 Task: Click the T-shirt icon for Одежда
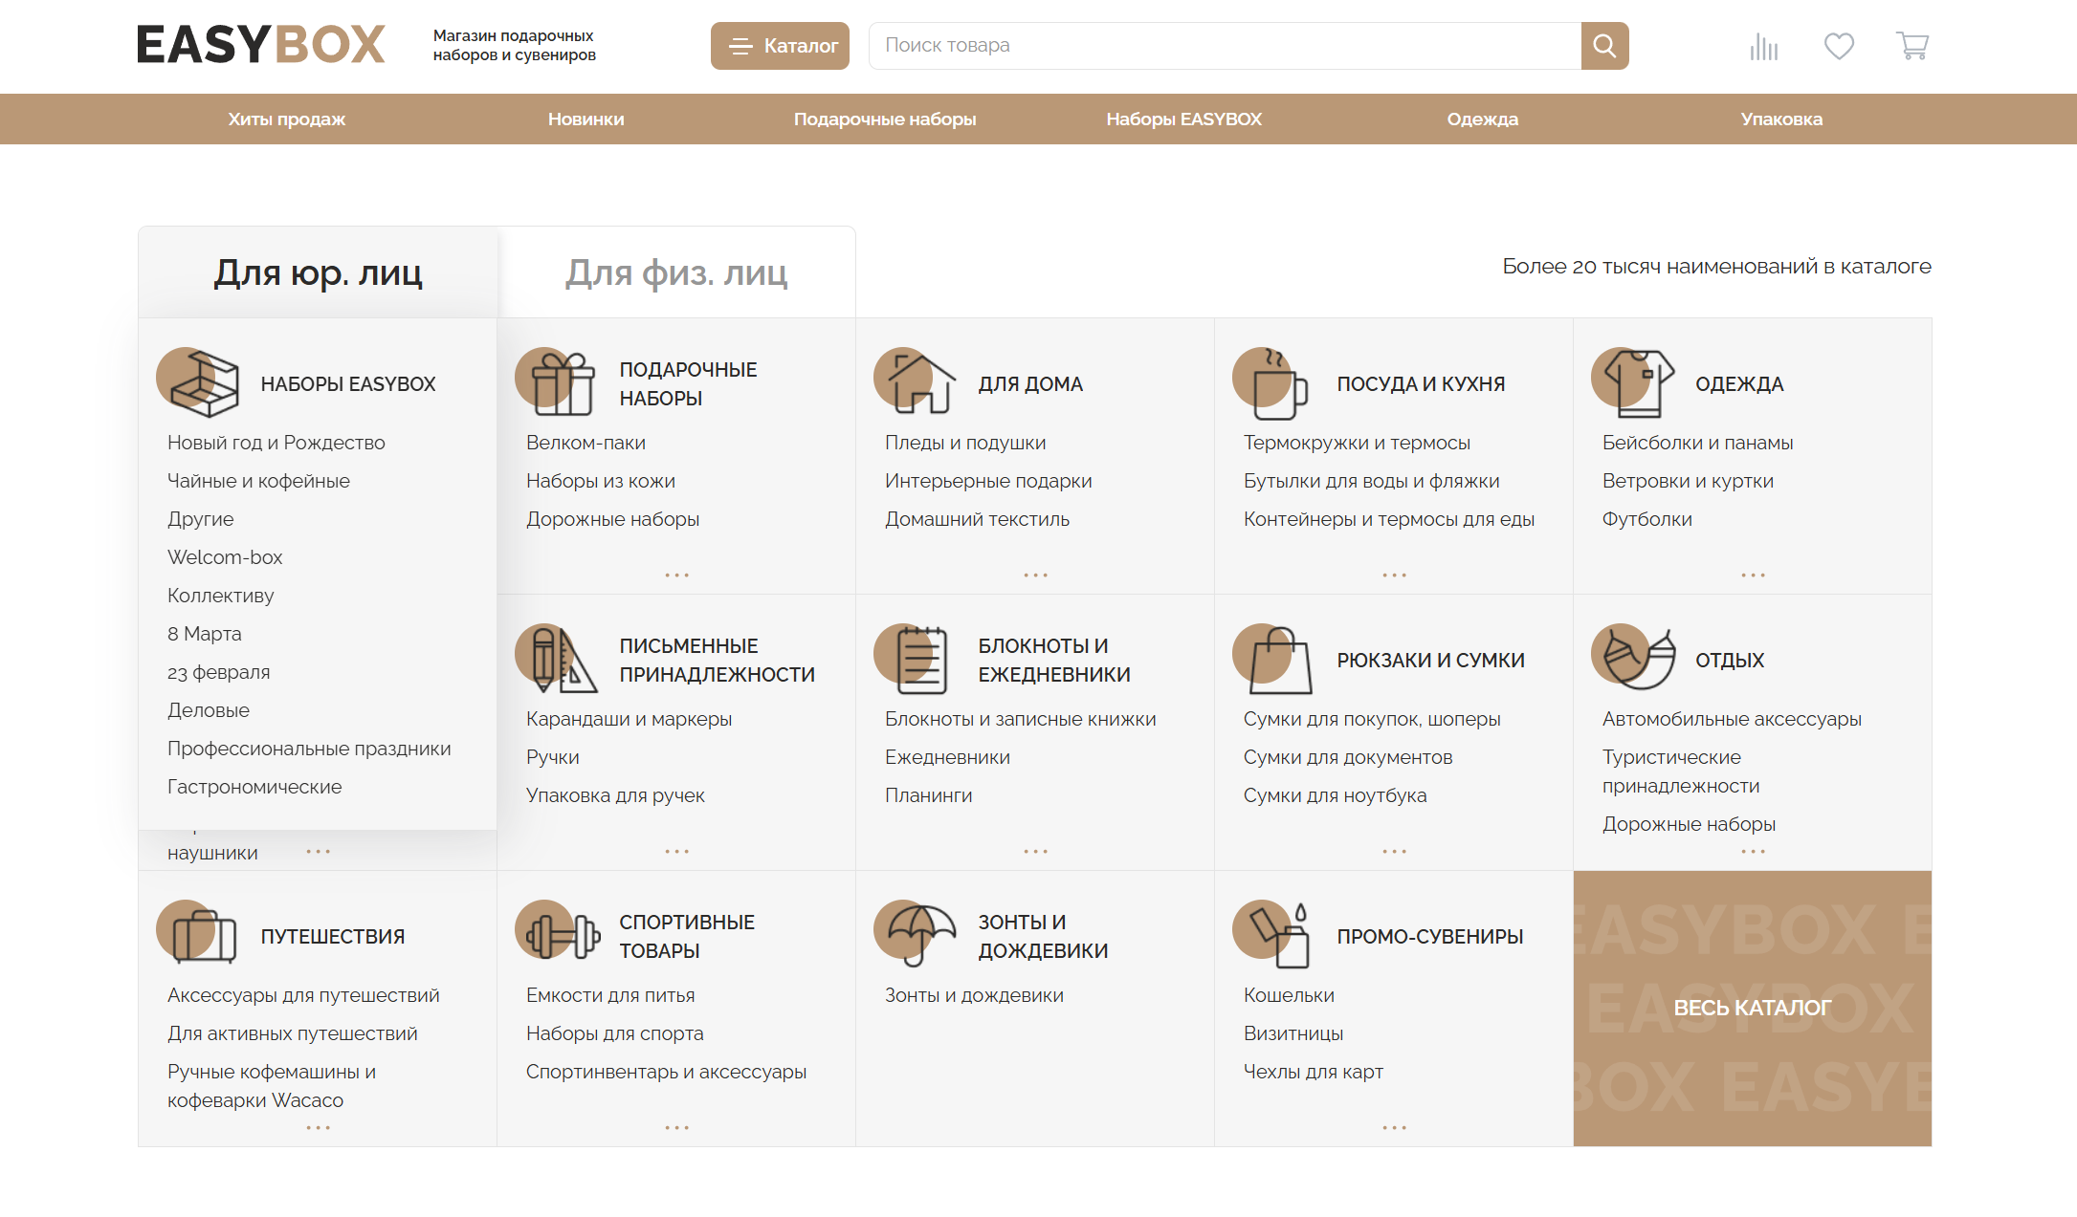[1636, 383]
